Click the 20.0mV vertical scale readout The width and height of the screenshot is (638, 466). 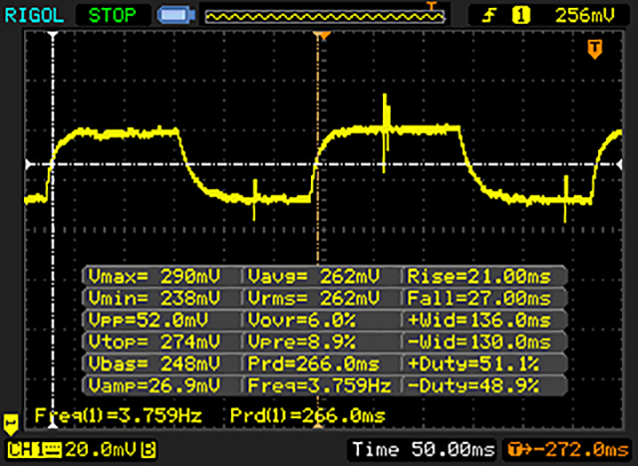pyautogui.click(x=100, y=450)
